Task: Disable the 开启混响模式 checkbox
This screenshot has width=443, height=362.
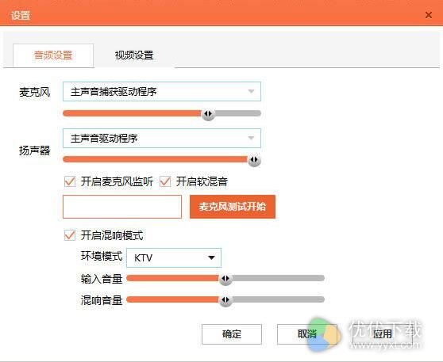Action: click(x=70, y=235)
